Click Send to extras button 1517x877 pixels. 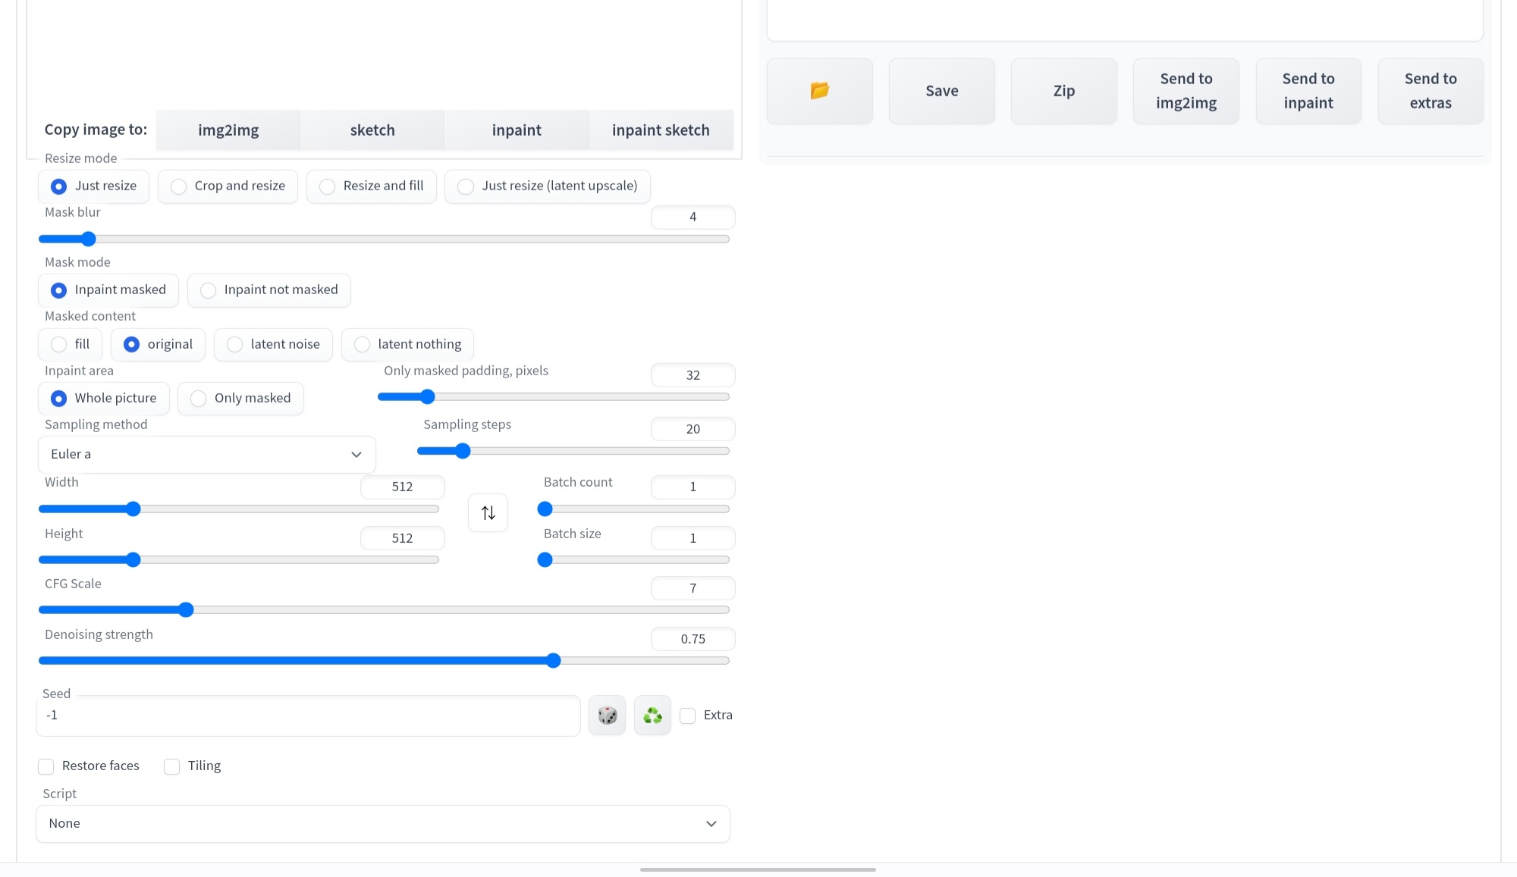[1430, 91]
